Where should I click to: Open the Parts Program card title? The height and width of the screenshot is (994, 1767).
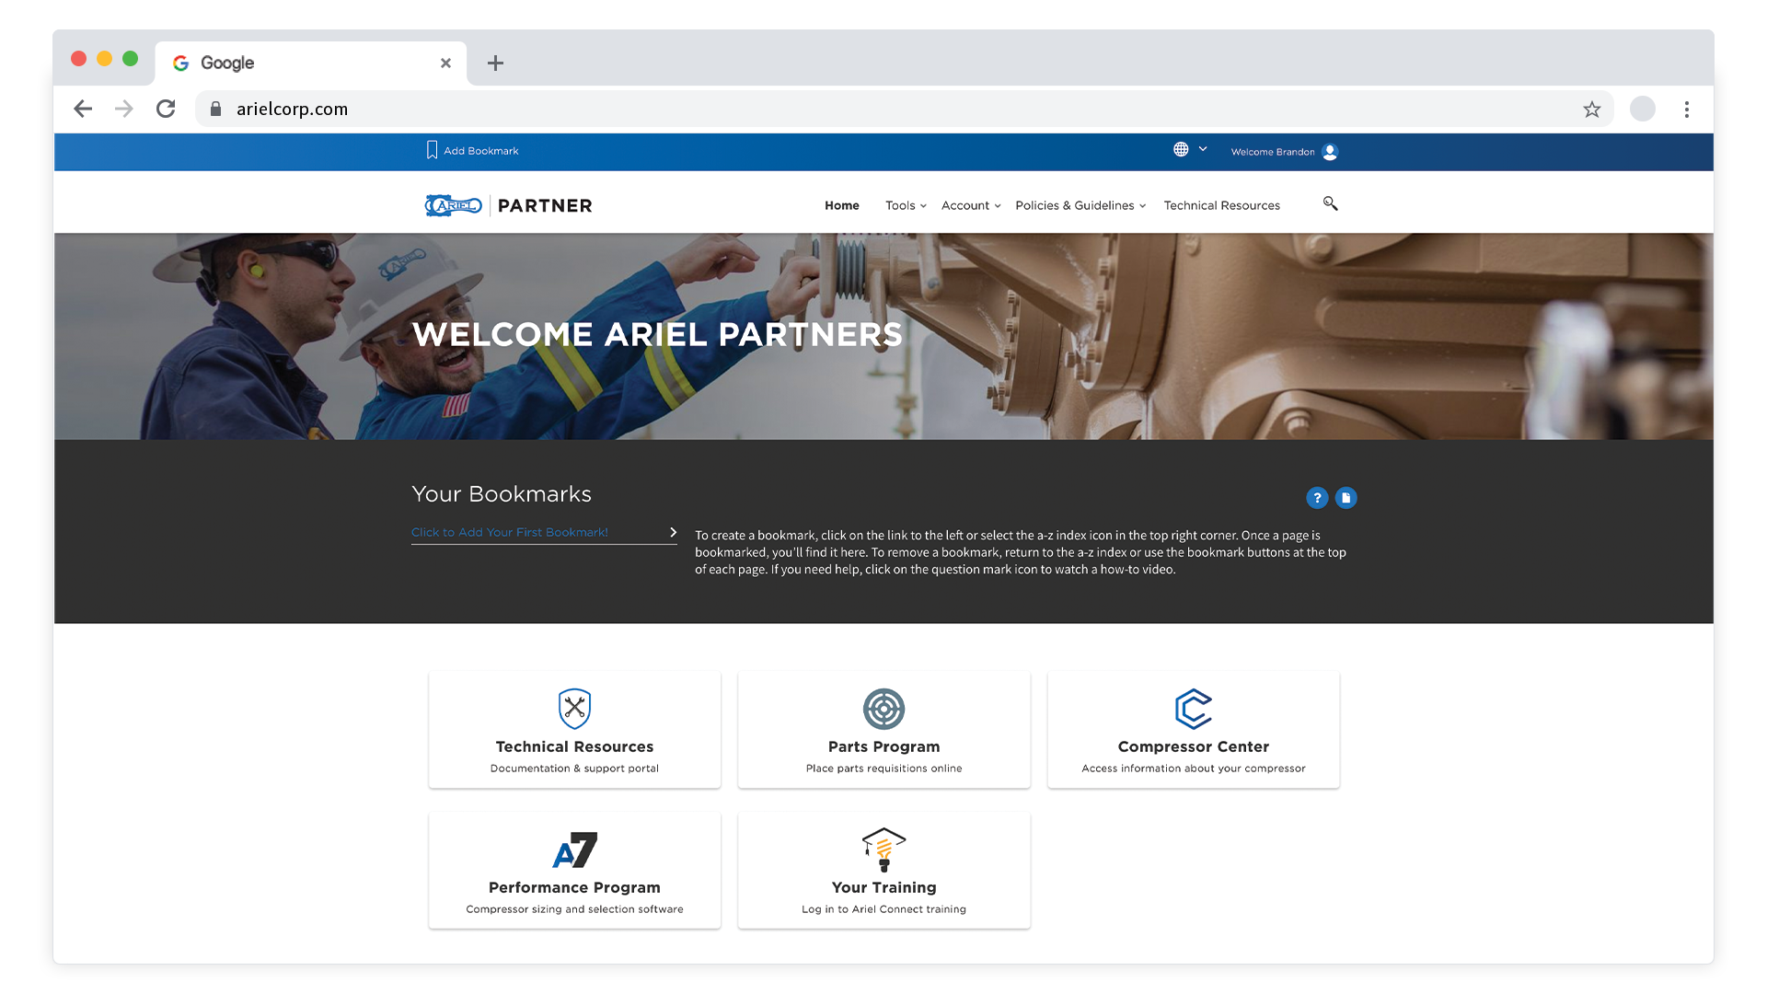[883, 746]
